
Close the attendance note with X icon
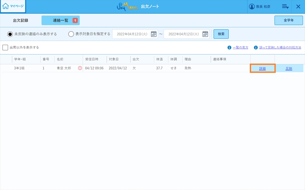[x=298, y=6]
